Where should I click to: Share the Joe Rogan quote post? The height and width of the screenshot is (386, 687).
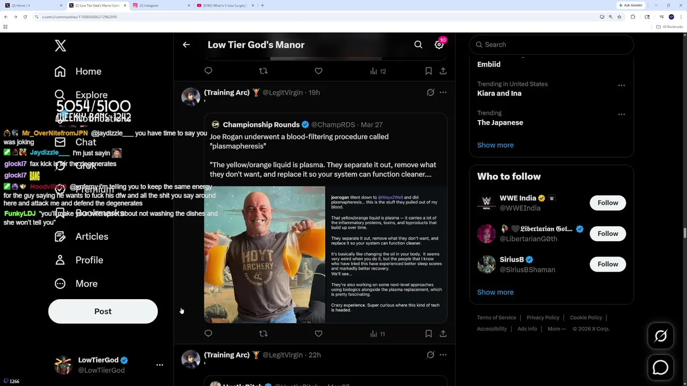click(443, 333)
